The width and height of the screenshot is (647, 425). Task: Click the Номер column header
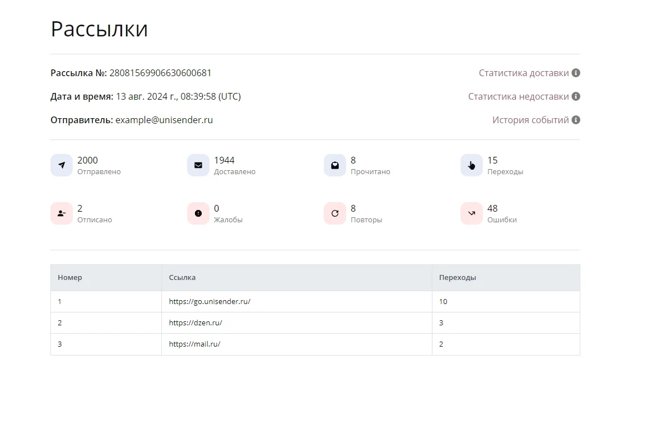click(x=70, y=277)
